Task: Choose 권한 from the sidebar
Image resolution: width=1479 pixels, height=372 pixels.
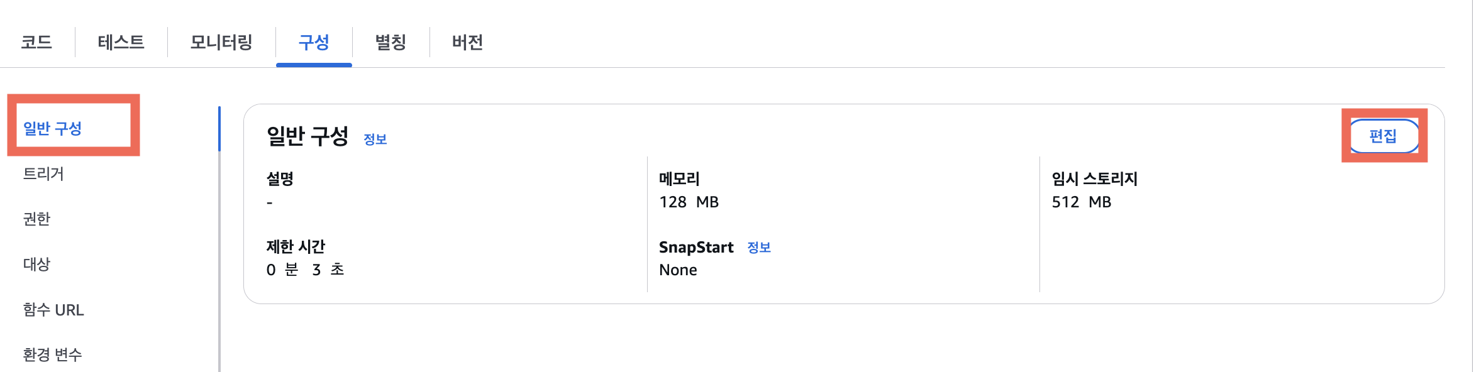Action: click(36, 219)
